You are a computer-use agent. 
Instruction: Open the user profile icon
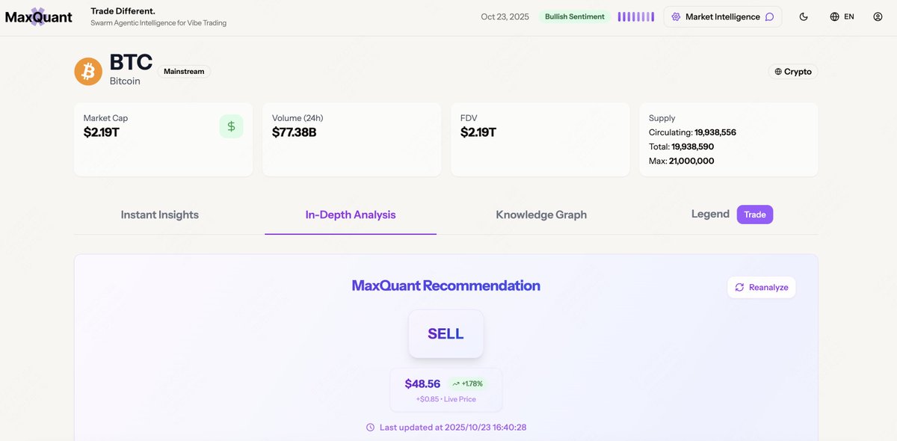[878, 16]
